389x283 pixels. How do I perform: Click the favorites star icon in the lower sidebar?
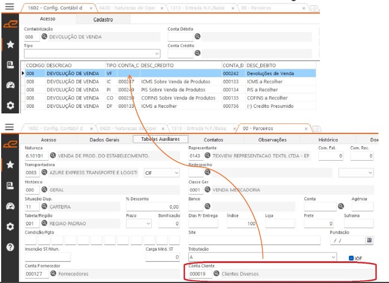[x=9, y=165]
